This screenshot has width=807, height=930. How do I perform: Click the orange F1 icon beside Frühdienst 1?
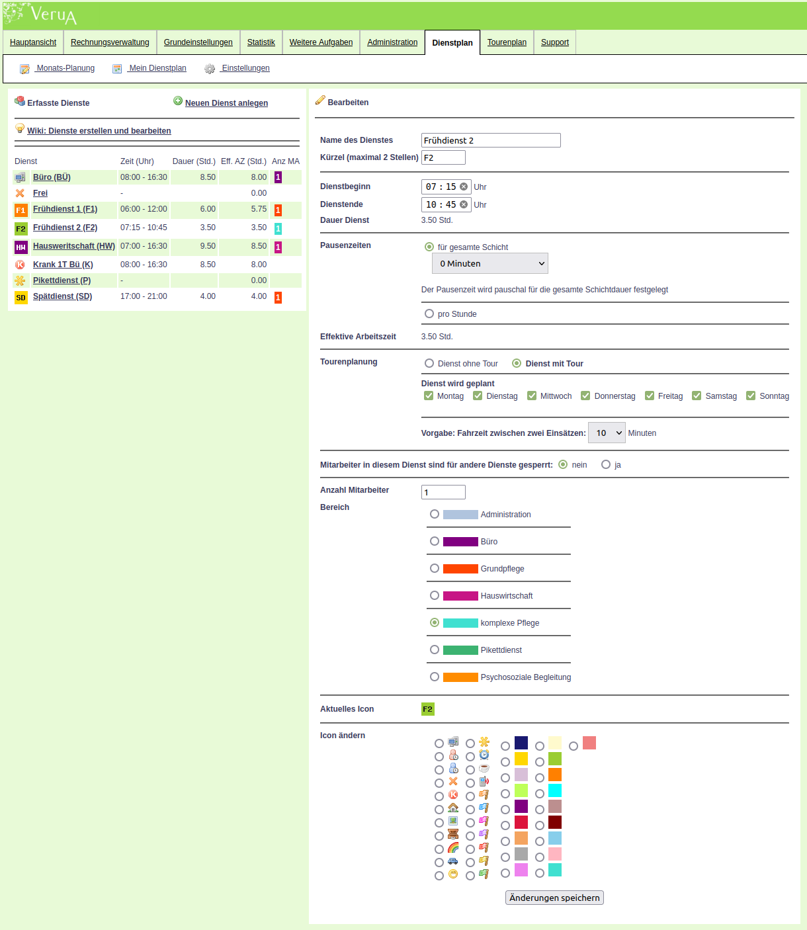[x=21, y=210]
